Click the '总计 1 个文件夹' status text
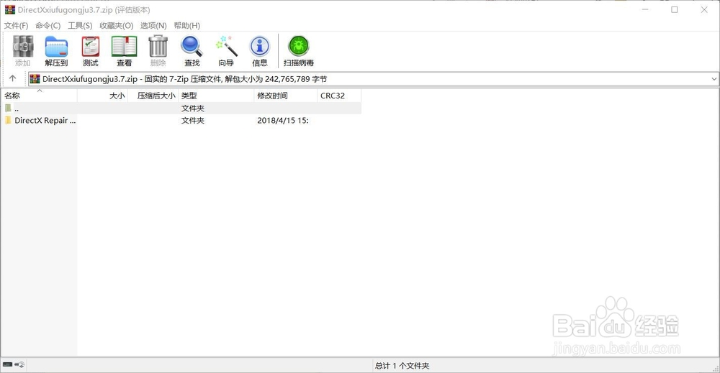The width and height of the screenshot is (720, 373). (402, 365)
